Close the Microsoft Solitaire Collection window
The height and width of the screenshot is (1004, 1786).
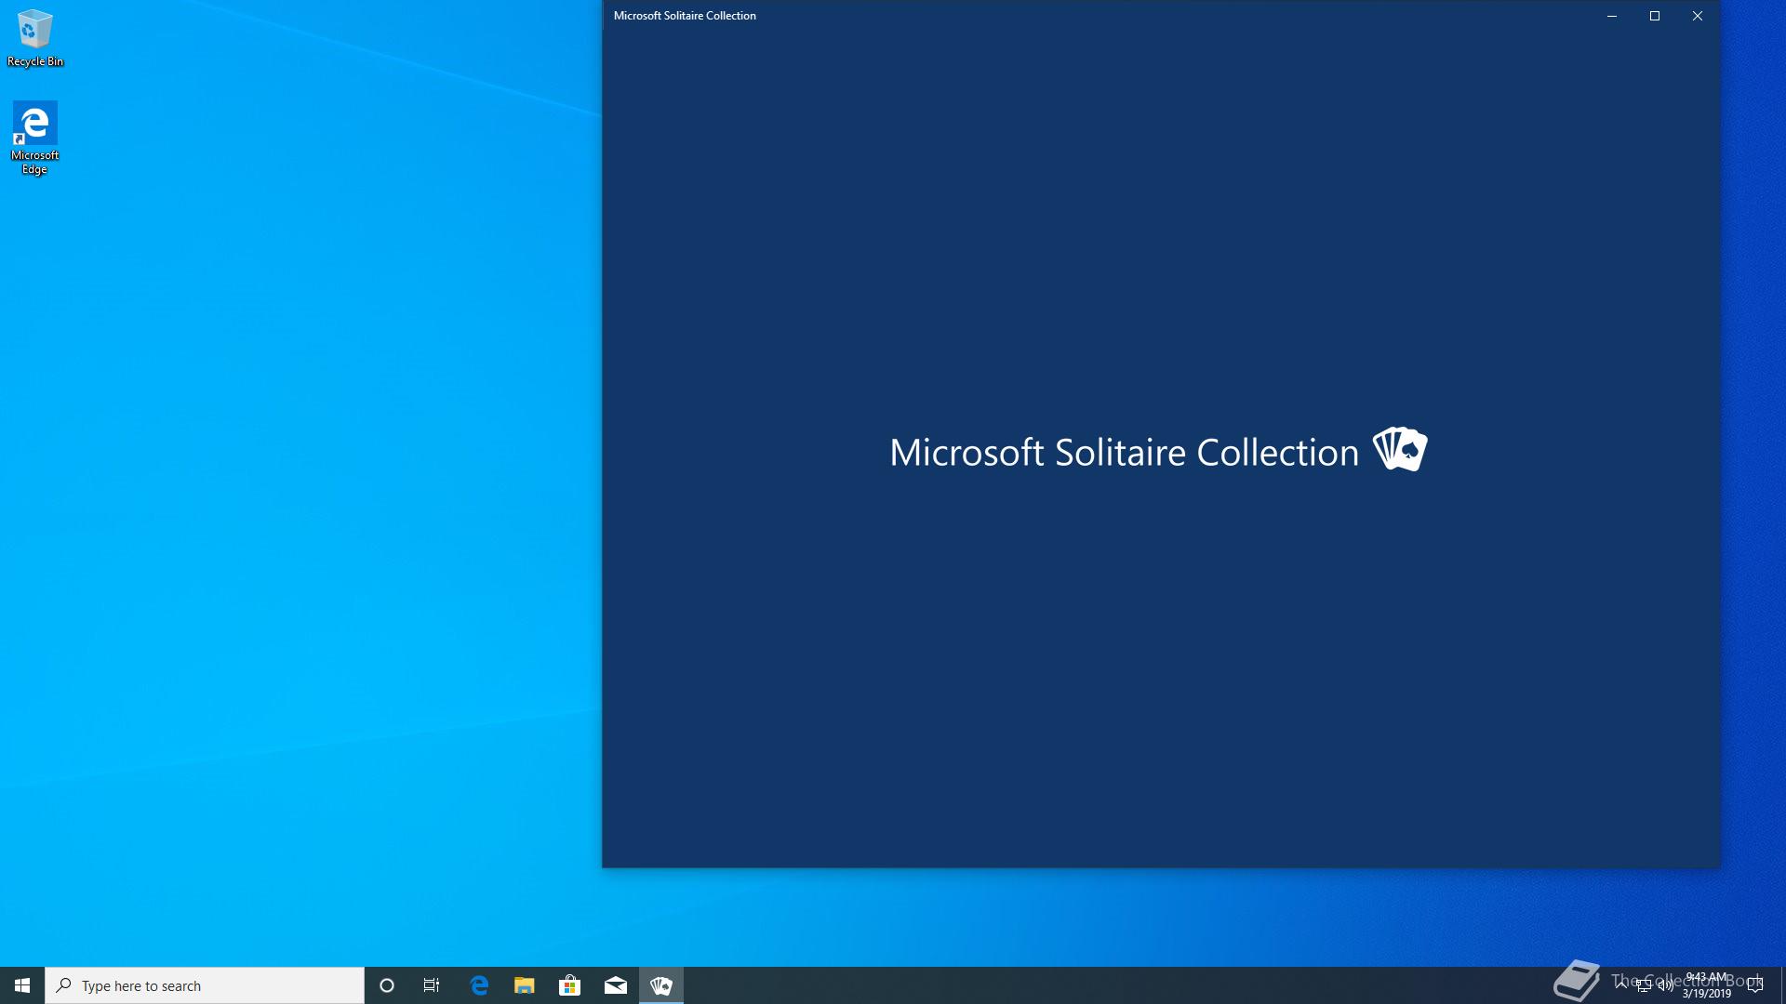1698,16
